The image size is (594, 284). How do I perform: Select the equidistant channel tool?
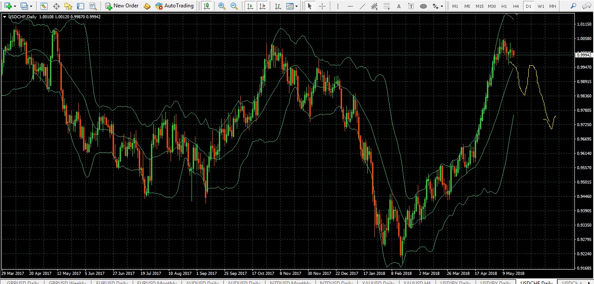pyautogui.click(x=374, y=6)
